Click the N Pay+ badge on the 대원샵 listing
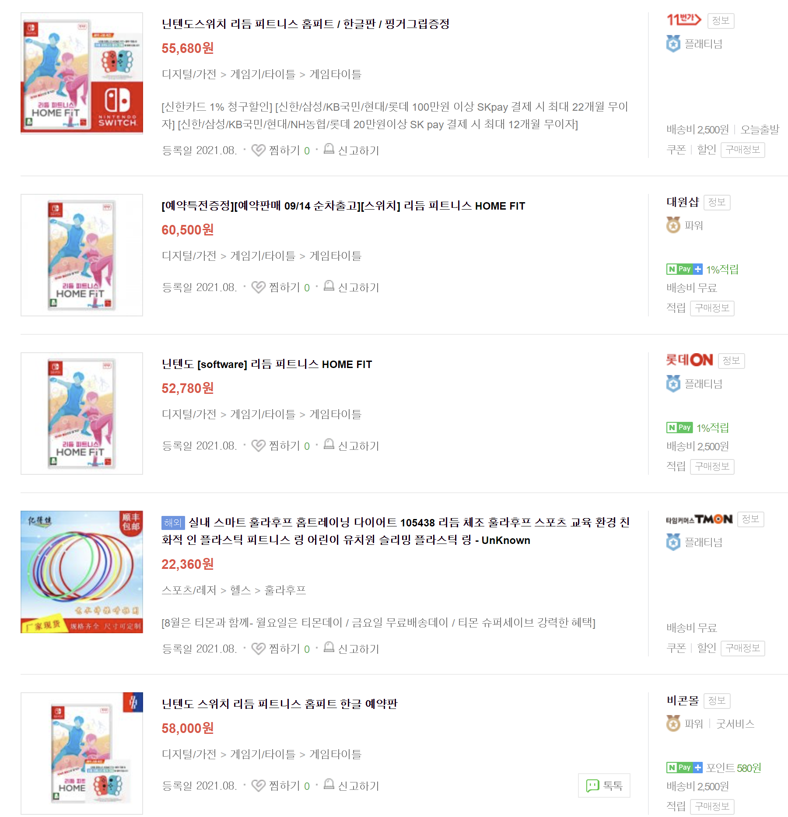788x817 pixels. [684, 269]
